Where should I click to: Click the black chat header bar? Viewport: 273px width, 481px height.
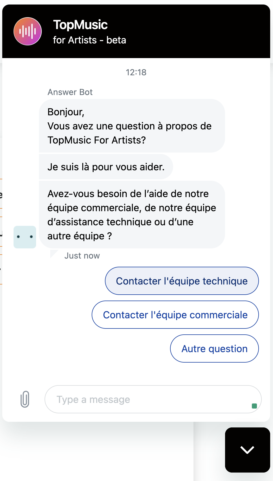tap(136, 31)
